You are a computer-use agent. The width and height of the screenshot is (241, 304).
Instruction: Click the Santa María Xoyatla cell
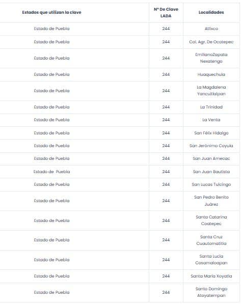pyautogui.click(x=211, y=276)
